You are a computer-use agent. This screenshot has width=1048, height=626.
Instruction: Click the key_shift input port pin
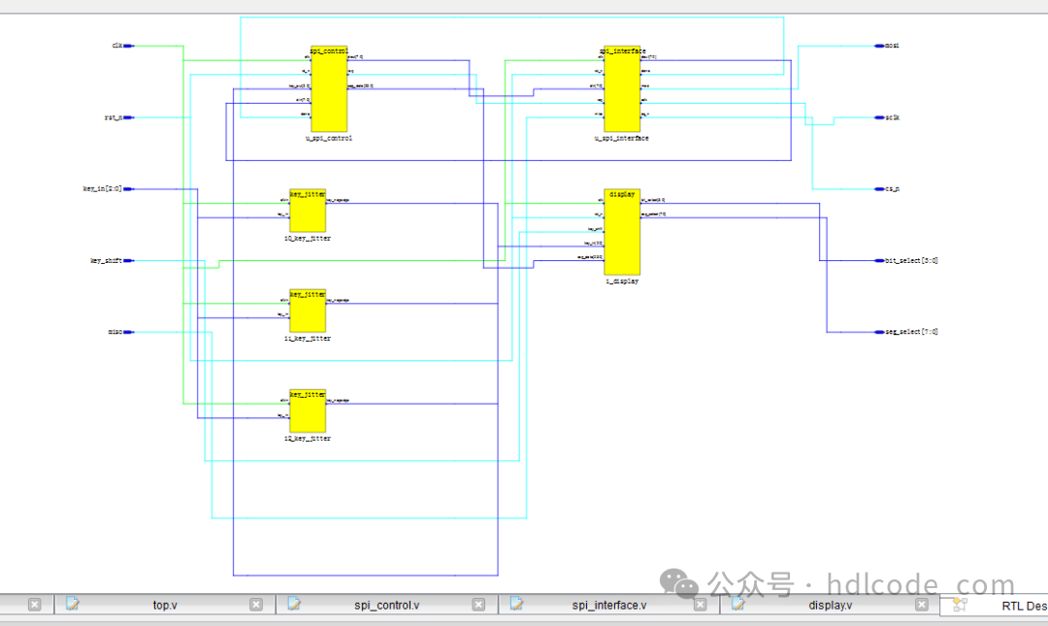pos(128,261)
